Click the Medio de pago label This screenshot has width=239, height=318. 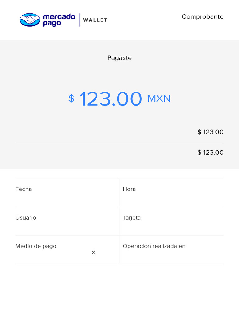(x=36, y=246)
